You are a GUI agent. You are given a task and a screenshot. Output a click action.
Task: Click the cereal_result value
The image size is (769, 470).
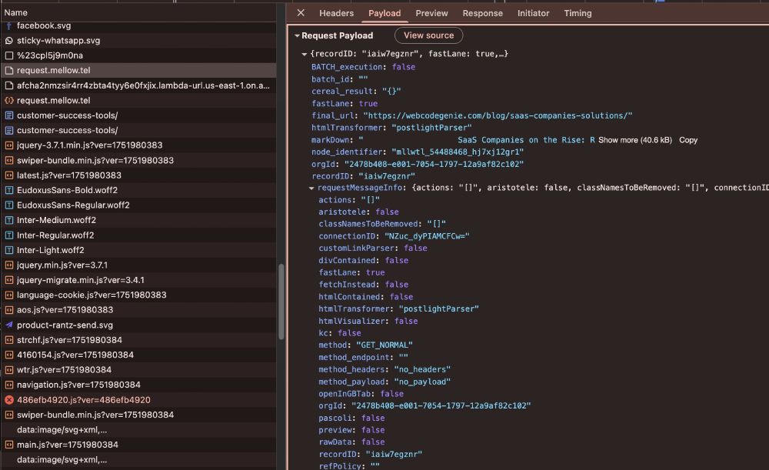391,92
